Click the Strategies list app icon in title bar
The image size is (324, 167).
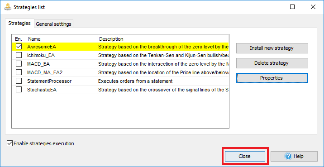pos(7,7)
